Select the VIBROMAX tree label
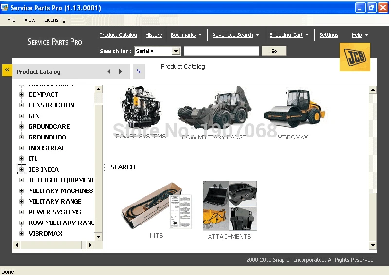391x275 pixels. [x=45, y=234]
